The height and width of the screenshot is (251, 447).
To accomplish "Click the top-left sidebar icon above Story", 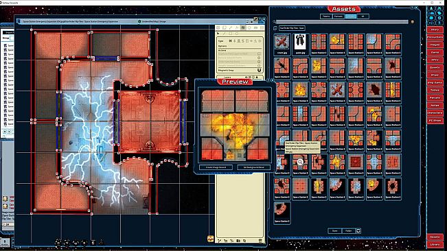I will [431, 8].
